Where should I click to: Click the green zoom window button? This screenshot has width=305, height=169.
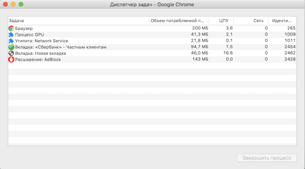coord(21,4)
